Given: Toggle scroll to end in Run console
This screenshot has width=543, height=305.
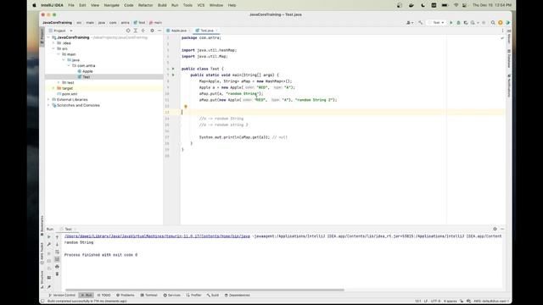Looking at the screenshot, I should (x=57, y=259).
